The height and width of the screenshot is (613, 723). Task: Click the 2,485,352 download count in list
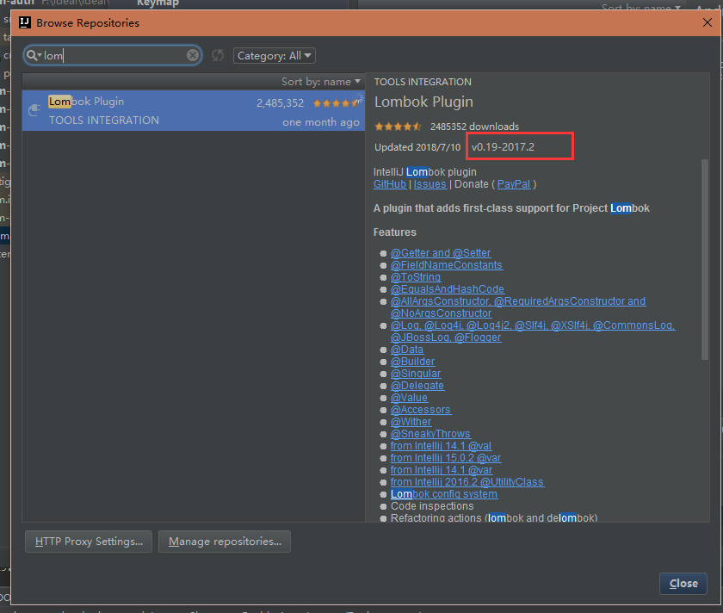(280, 103)
